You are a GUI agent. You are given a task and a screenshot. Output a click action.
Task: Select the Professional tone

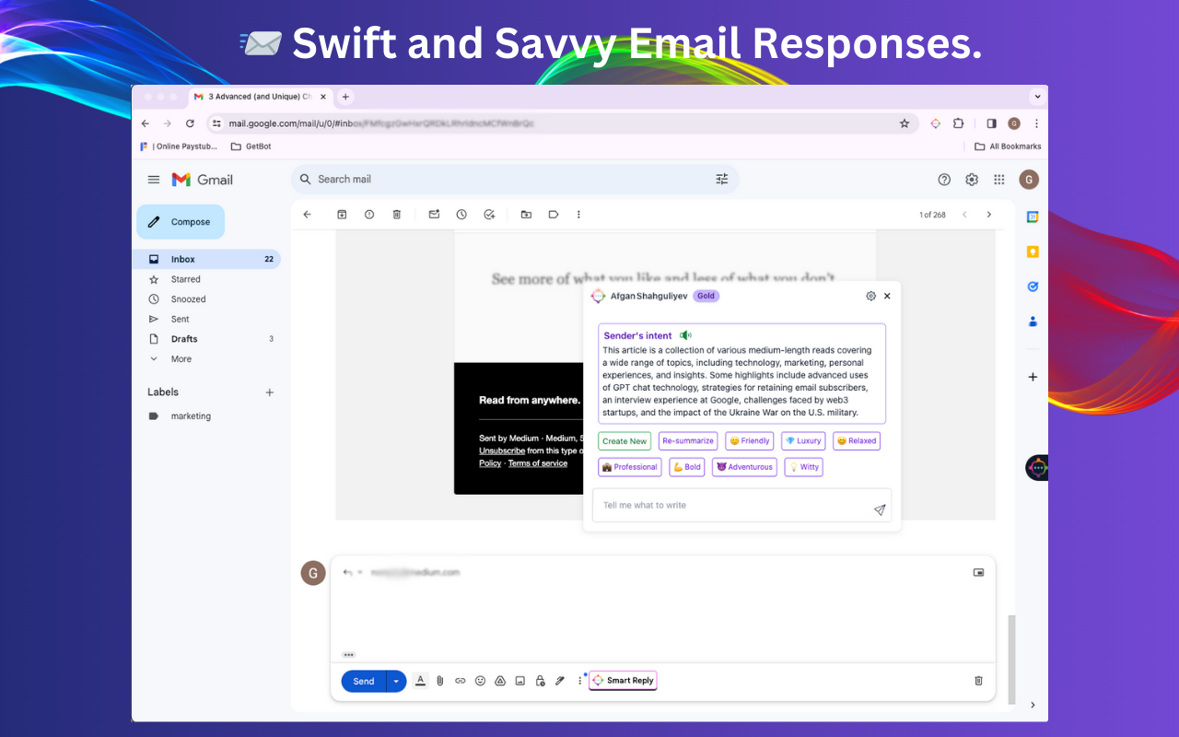(x=630, y=467)
